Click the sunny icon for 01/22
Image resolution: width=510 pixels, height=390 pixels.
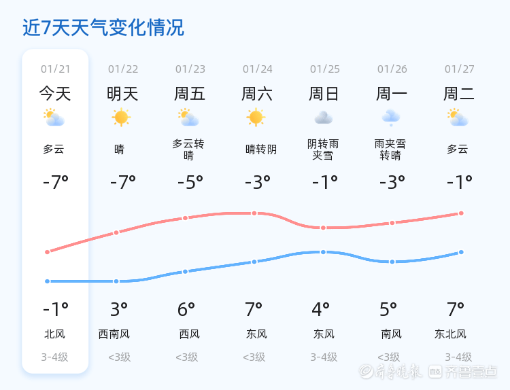click(121, 118)
